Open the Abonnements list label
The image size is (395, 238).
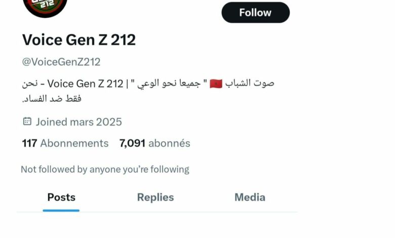pyautogui.click(x=74, y=143)
